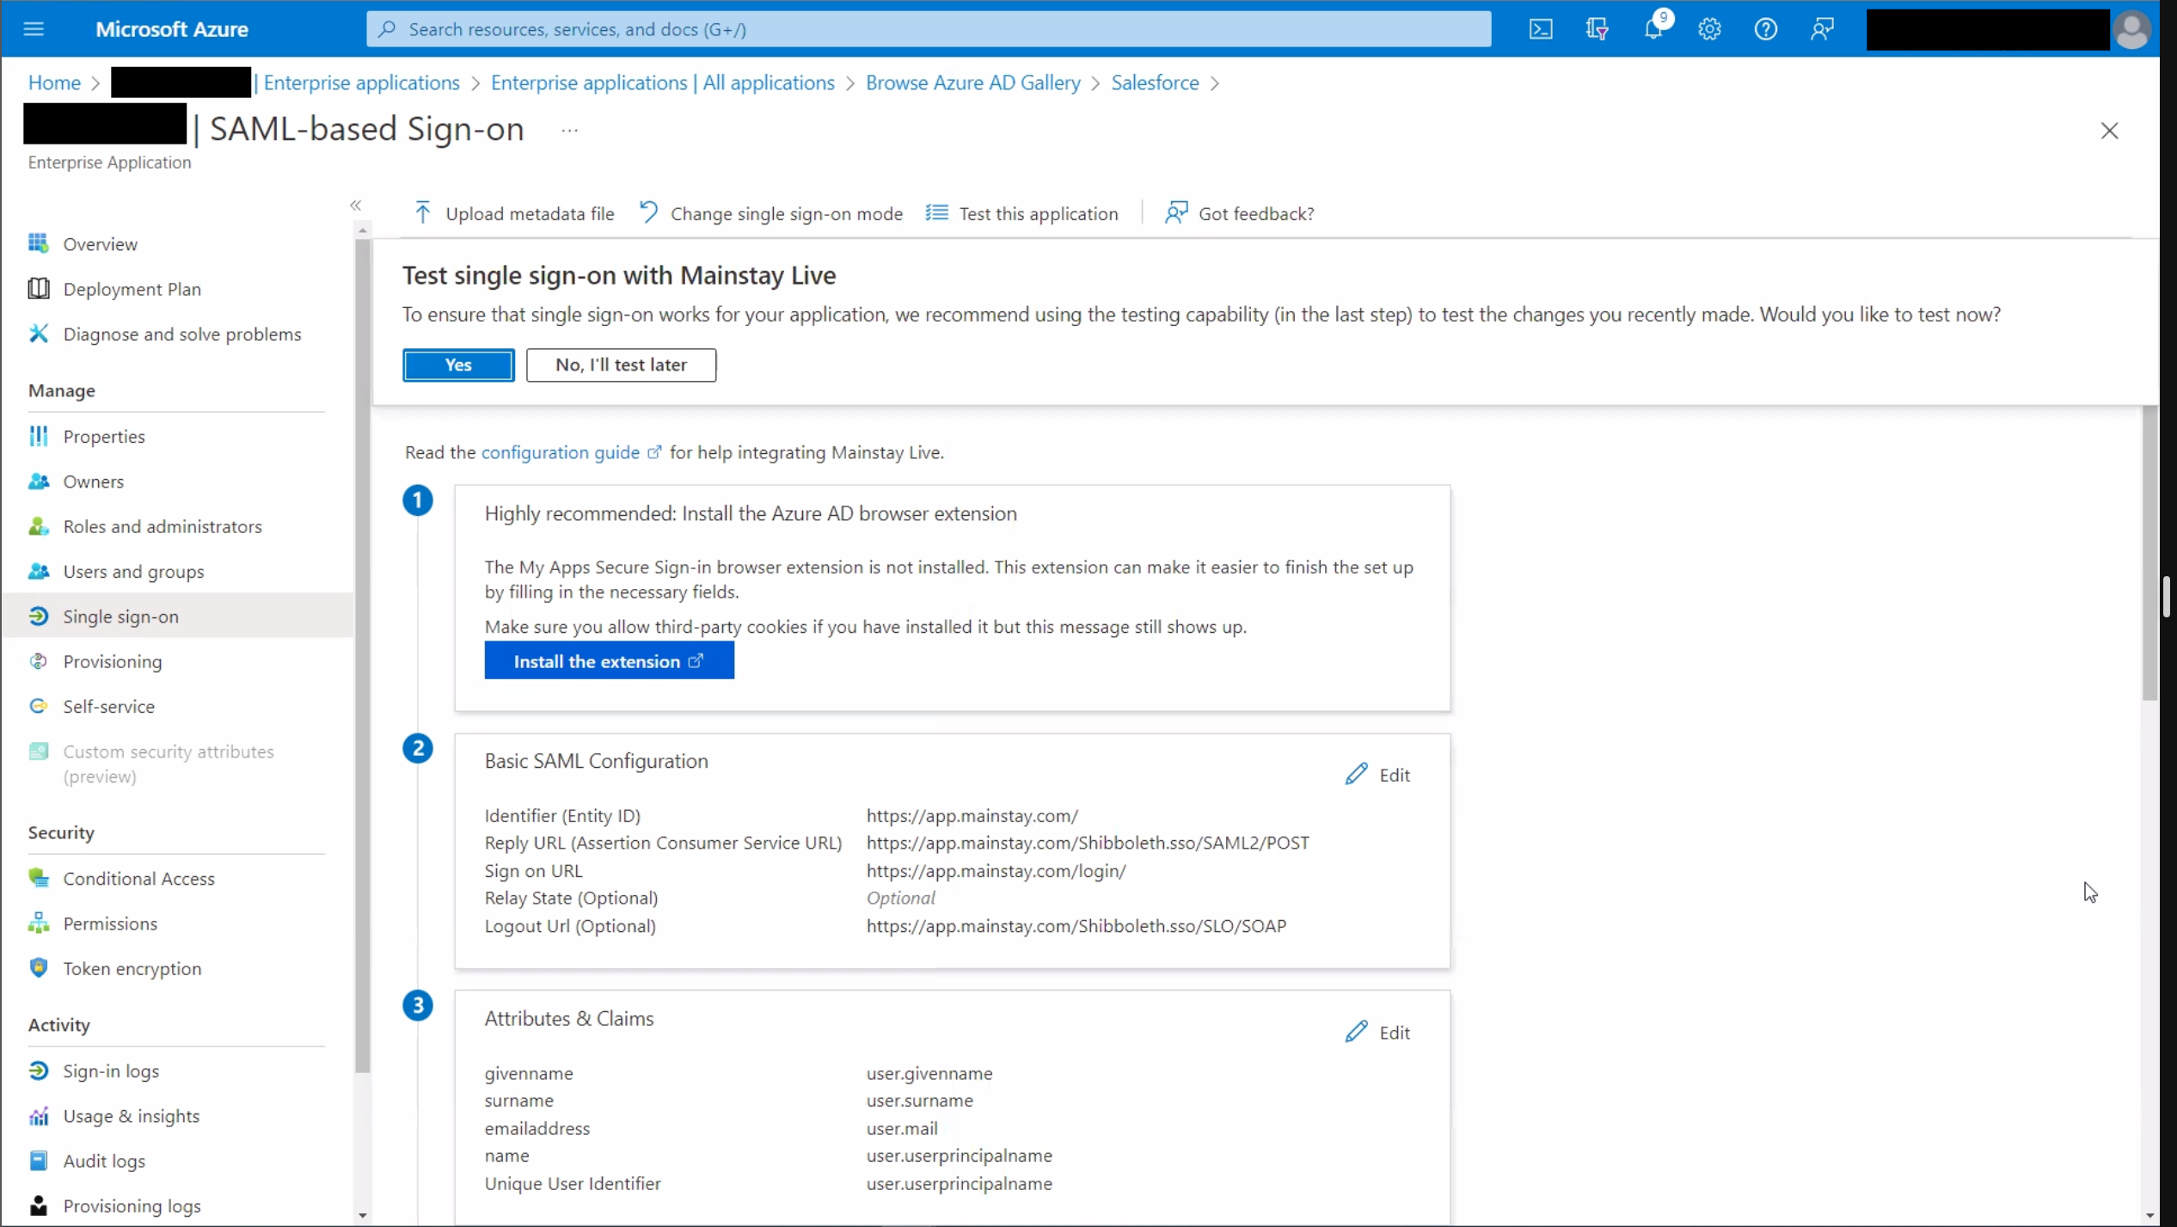2177x1227 pixels.
Task: Open portal settings gear
Action: click(x=1709, y=29)
